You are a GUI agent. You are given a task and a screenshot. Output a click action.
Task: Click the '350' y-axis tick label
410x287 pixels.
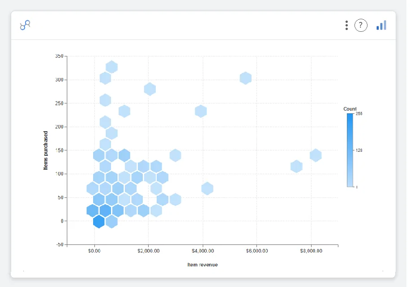pos(60,56)
